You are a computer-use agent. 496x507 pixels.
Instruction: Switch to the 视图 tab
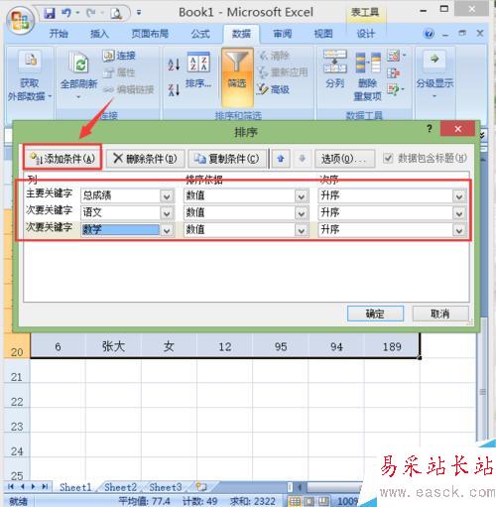pyautogui.click(x=323, y=34)
